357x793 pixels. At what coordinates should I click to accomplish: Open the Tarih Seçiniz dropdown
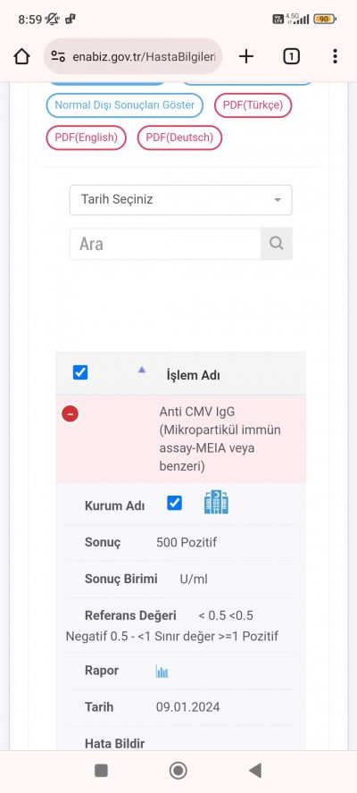click(180, 200)
